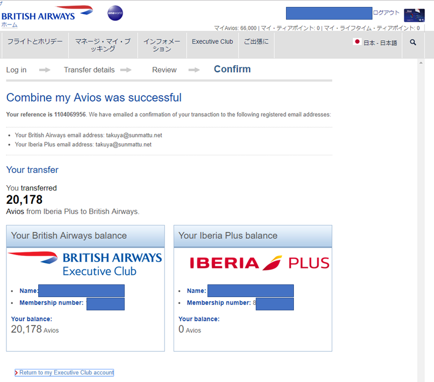434x382 pixels.
Task: Click arrow icon before Return to Executive Club
Action: [x=16, y=372]
